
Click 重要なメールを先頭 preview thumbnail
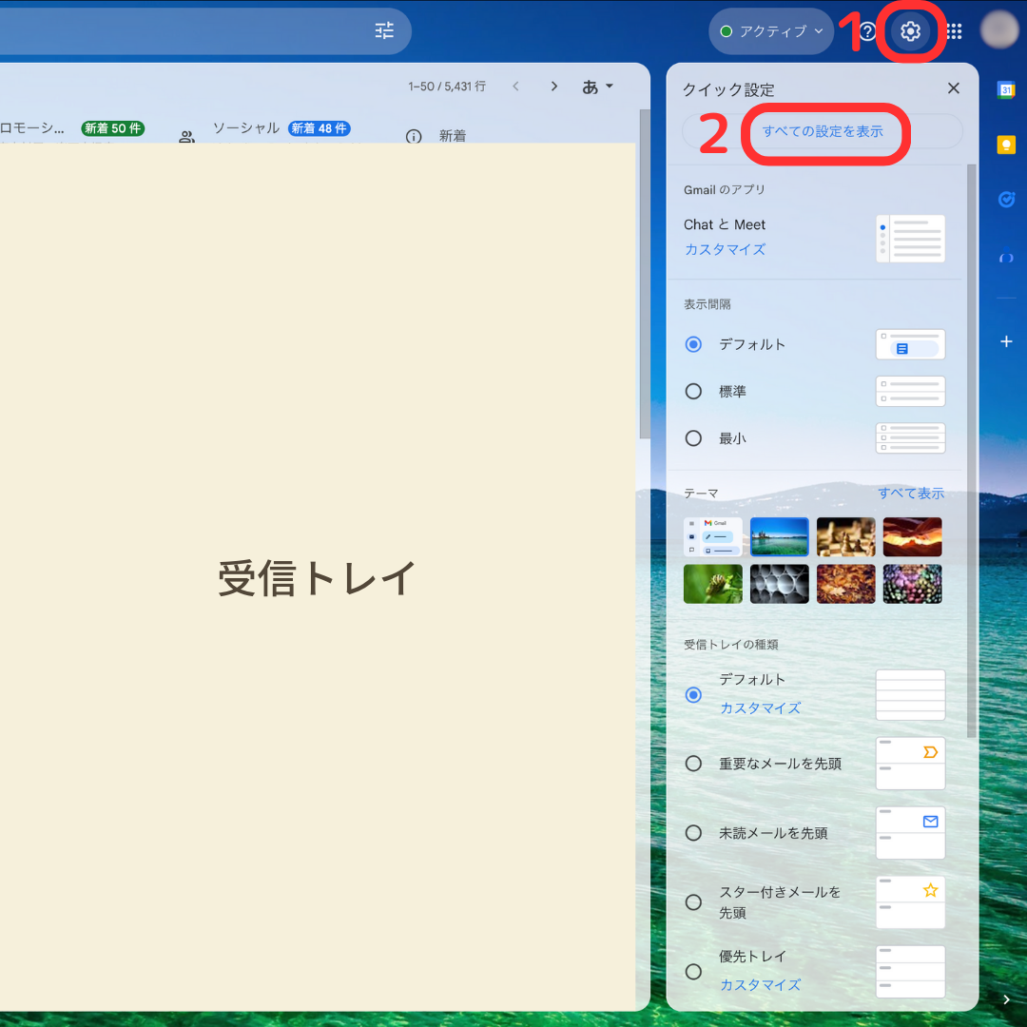(910, 764)
